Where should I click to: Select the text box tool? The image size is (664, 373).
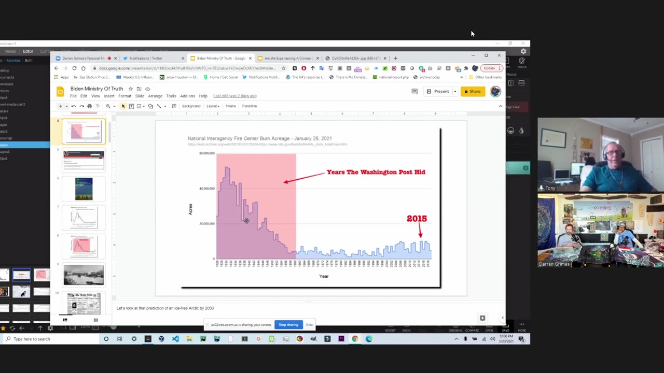pos(131,106)
